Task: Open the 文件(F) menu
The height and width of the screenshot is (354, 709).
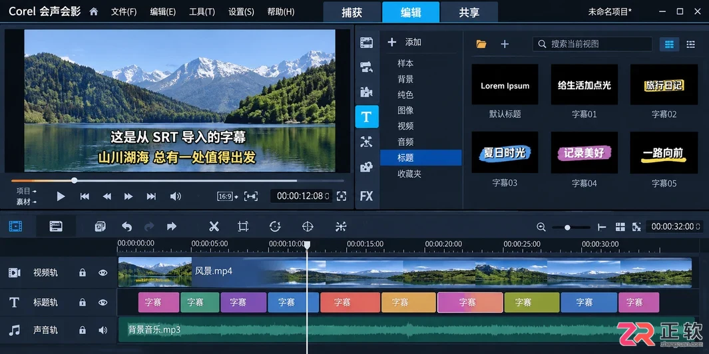Action: point(123,12)
